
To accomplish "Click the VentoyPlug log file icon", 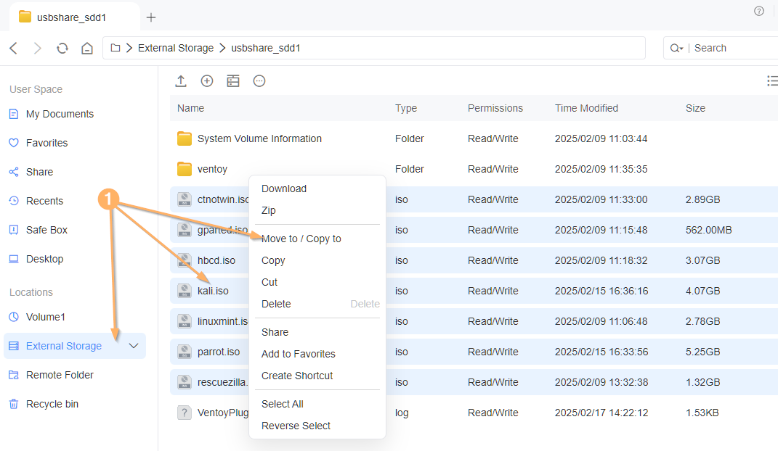I will click(185, 413).
